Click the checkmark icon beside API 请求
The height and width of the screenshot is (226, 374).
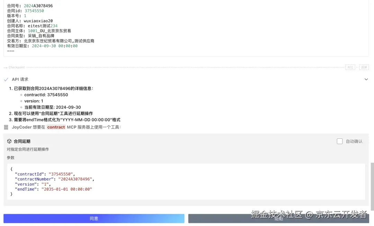coord(6,79)
